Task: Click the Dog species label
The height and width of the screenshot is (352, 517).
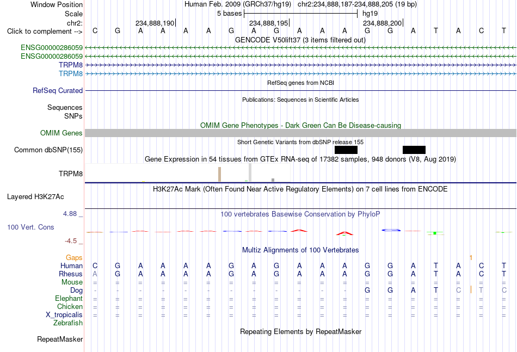Action: pyautogui.click(x=77, y=291)
